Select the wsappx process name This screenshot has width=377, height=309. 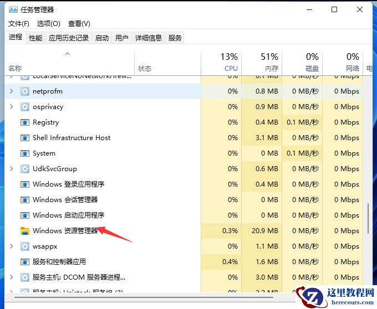pyautogui.click(x=45, y=246)
